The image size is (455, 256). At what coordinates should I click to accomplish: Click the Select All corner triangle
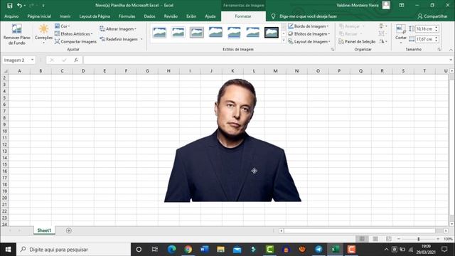tap(5, 71)
